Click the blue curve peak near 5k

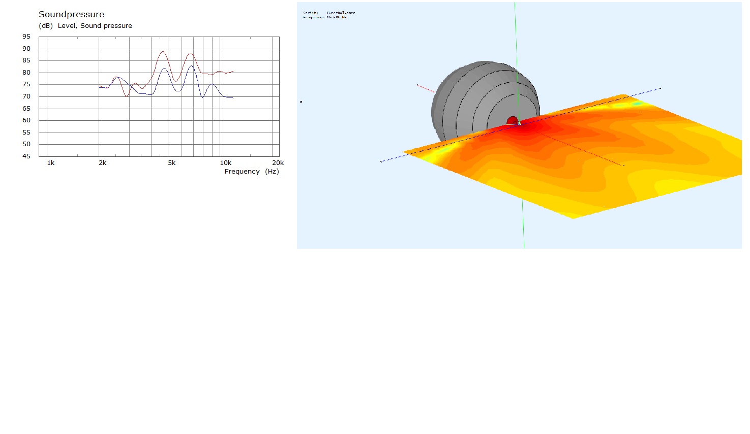pos(164,69)
